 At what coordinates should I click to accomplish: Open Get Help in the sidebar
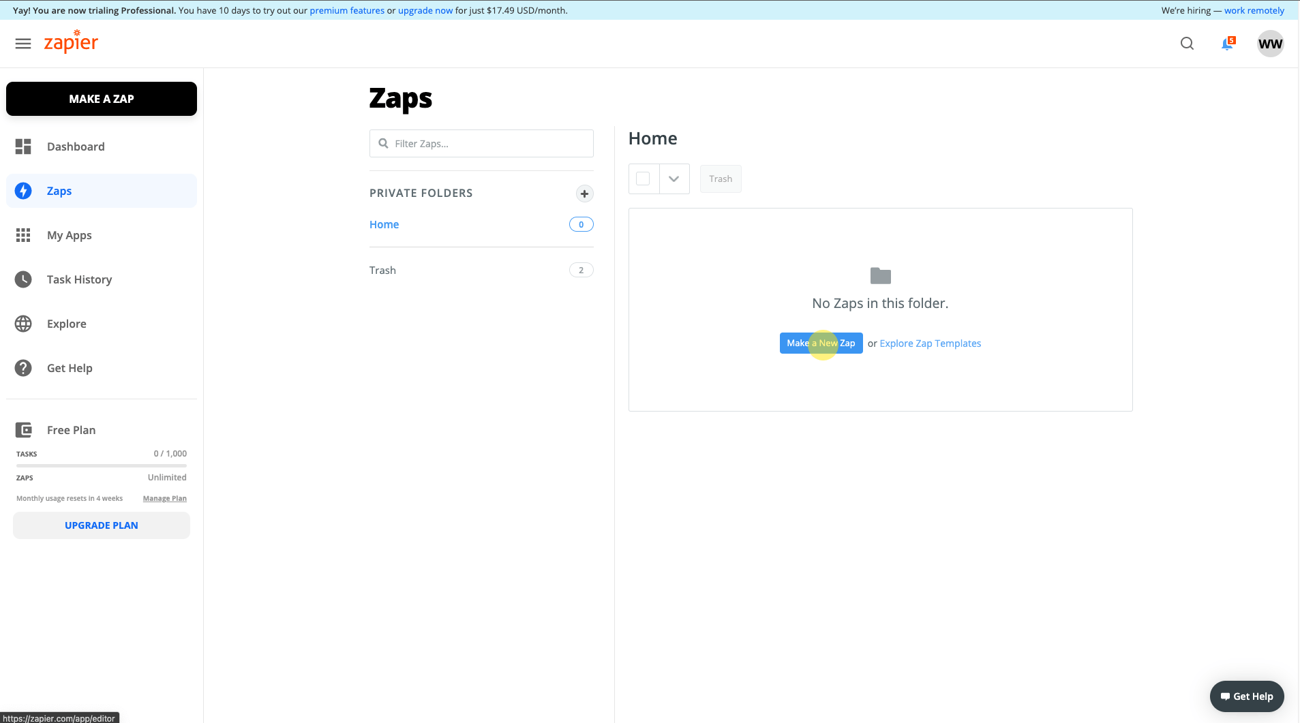coord(102,368)
